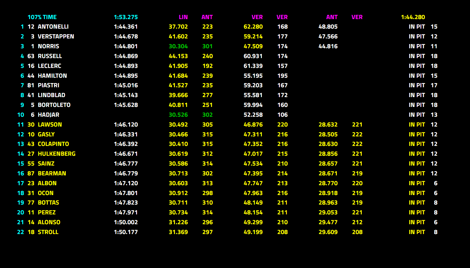Click PIASTRI's car number 81
Image resolution: width=470 pixels, height=268 pixels.
[x=31, y=85]
